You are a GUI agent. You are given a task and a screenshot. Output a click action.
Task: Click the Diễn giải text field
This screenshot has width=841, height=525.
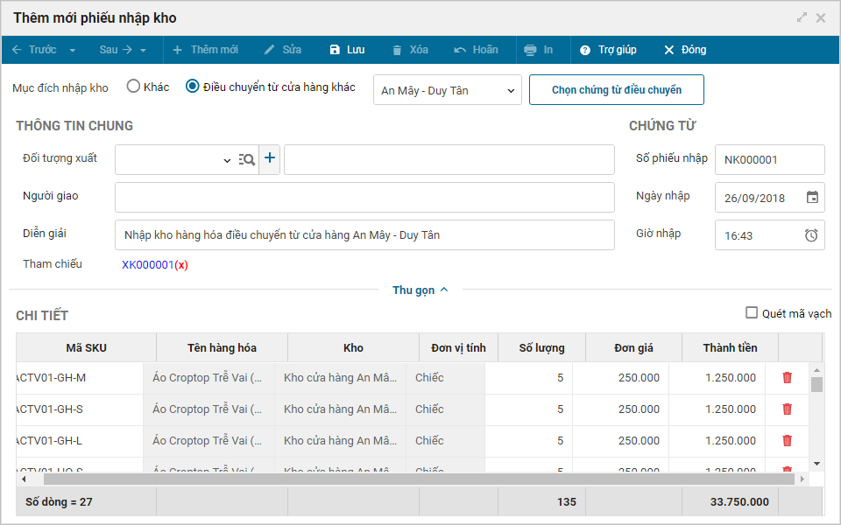pos(364,234)
